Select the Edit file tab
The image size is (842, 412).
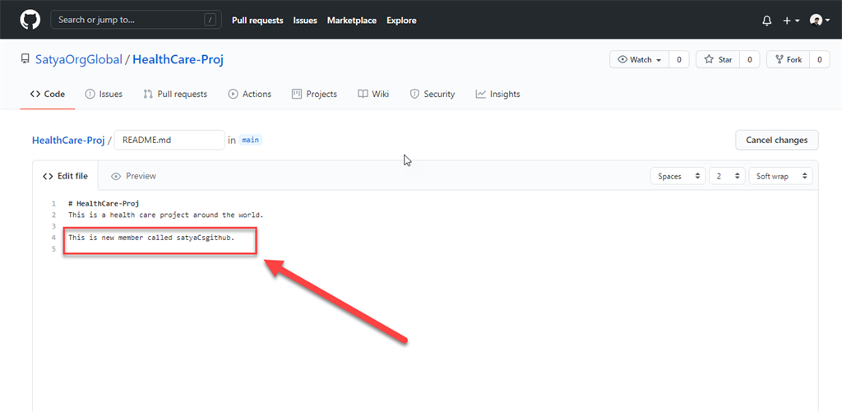click(x=66, y=176)
